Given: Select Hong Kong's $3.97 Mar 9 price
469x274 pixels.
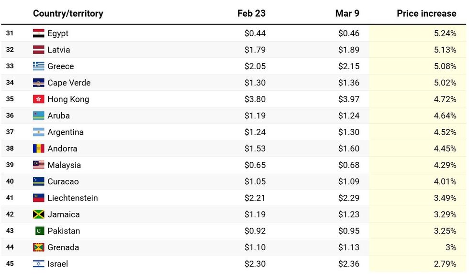Looking at the screenshot, I should 348,99.
